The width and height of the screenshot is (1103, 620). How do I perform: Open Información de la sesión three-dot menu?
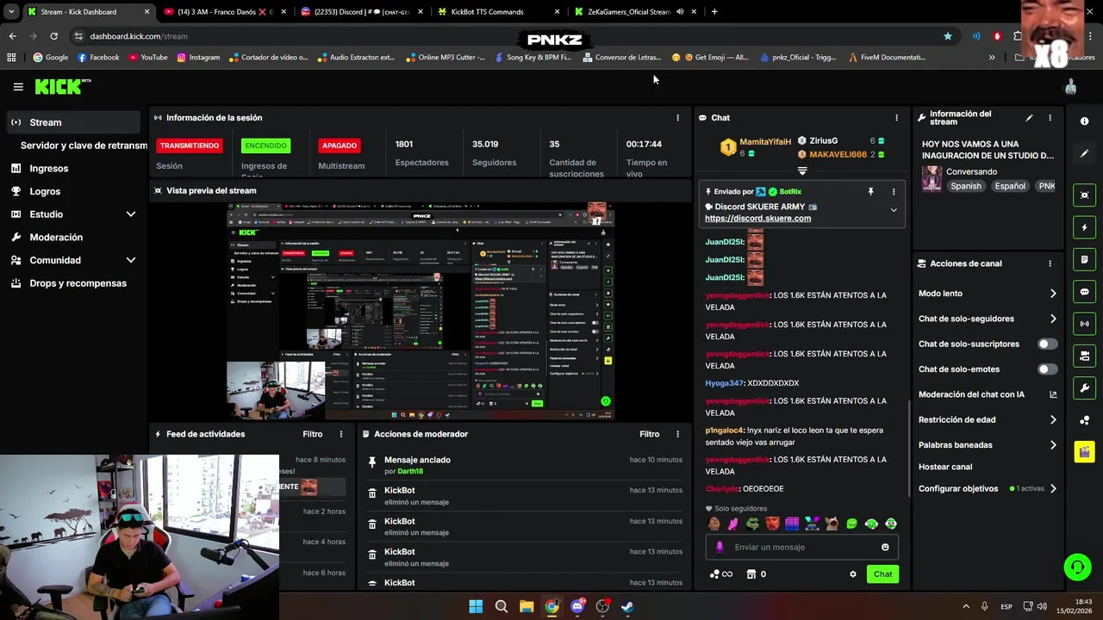(x=677, y=118)
